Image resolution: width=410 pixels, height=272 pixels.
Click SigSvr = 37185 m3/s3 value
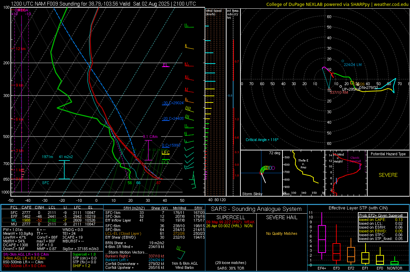(x=81, y=249)
